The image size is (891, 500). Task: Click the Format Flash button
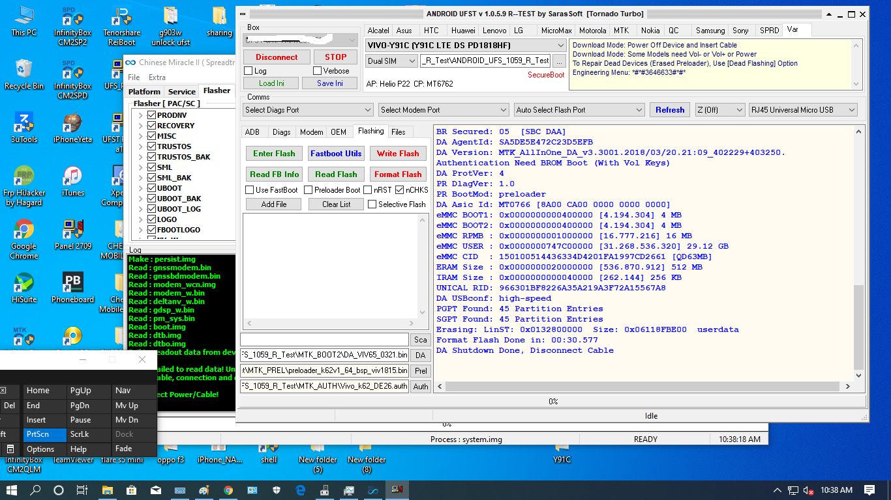(x=398, y=174)
